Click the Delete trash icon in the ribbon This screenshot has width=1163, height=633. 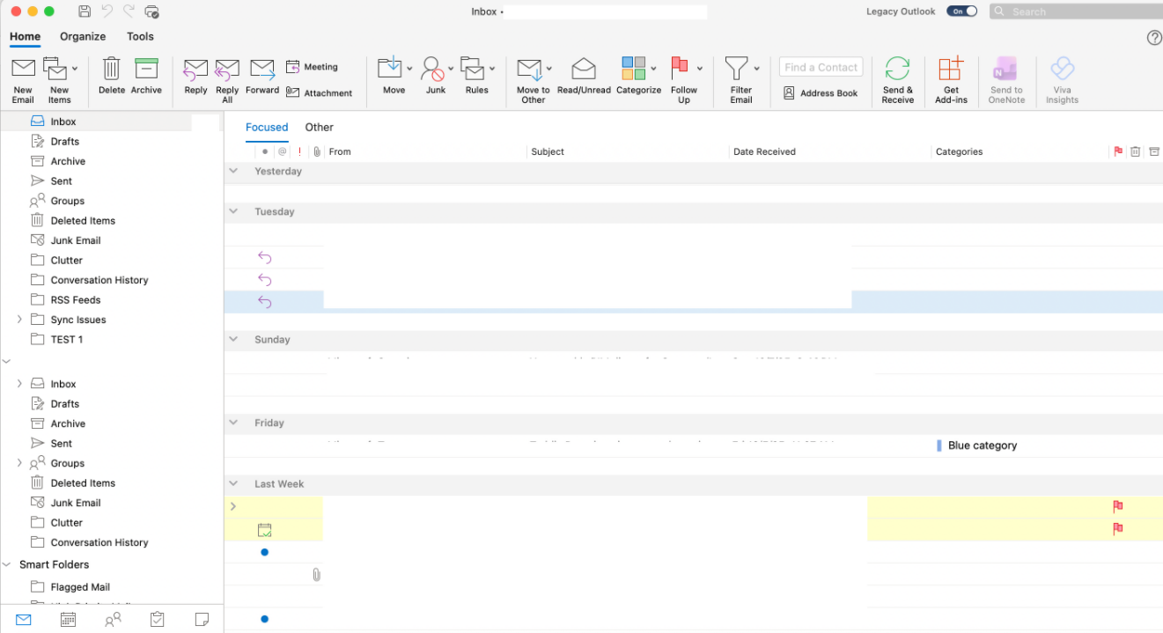112,69
